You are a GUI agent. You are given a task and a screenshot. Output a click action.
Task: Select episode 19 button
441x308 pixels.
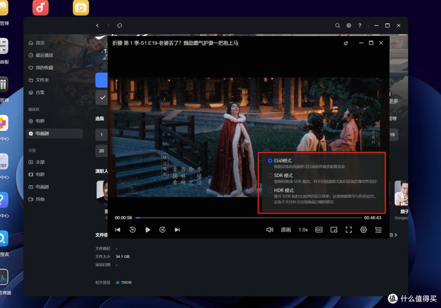(x=394, y=135)
